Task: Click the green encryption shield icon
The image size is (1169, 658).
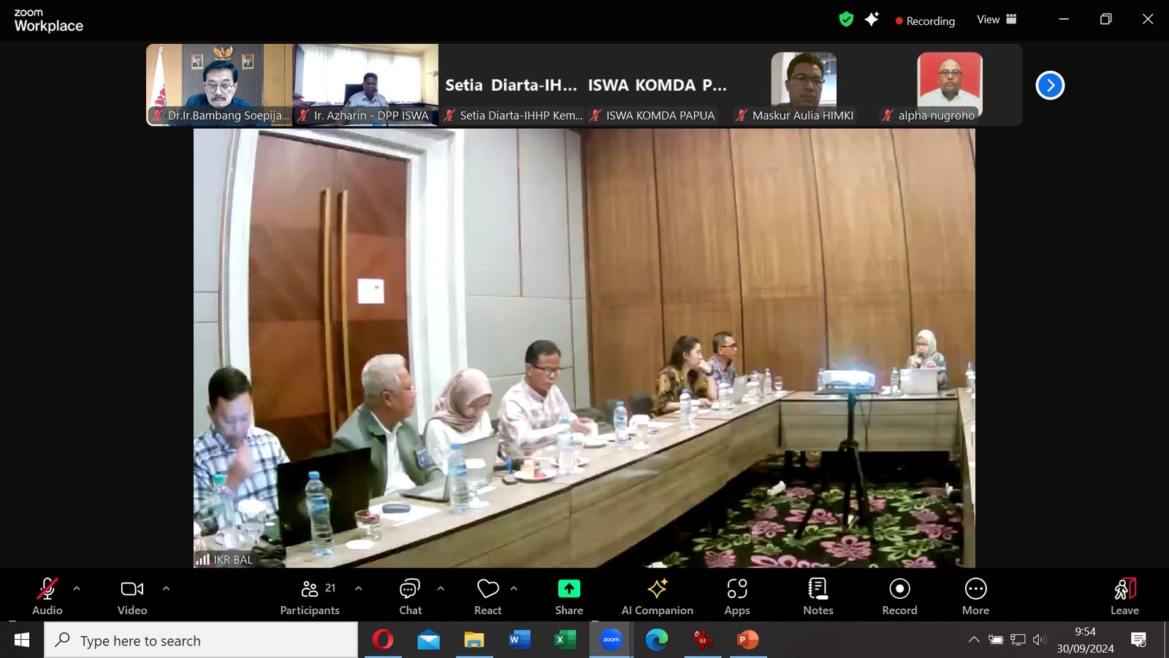Action: pyautogui.click(x=846, y=20)
